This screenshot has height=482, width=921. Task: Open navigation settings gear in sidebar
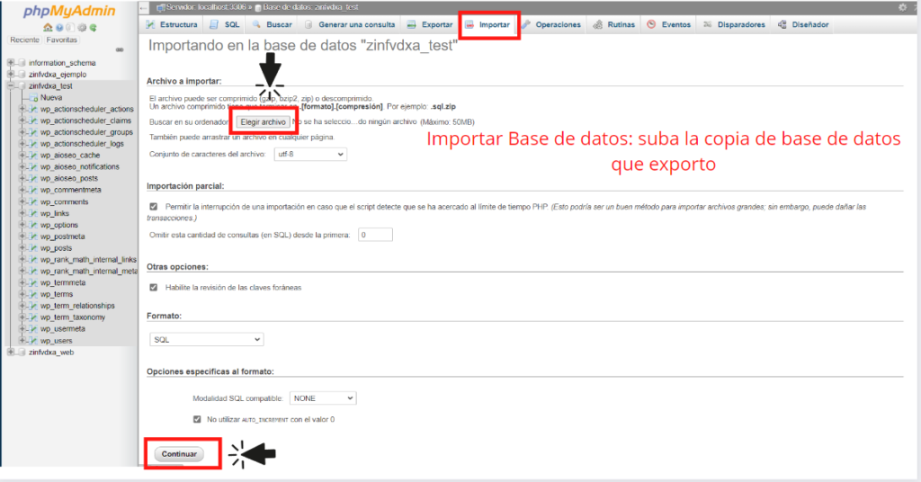coord(82,28)
